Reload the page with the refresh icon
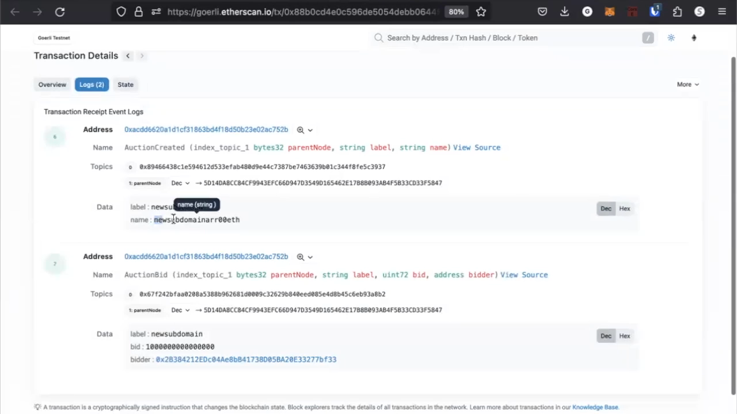The height and width of the screenshot is (414, 737). pos(60,11)
